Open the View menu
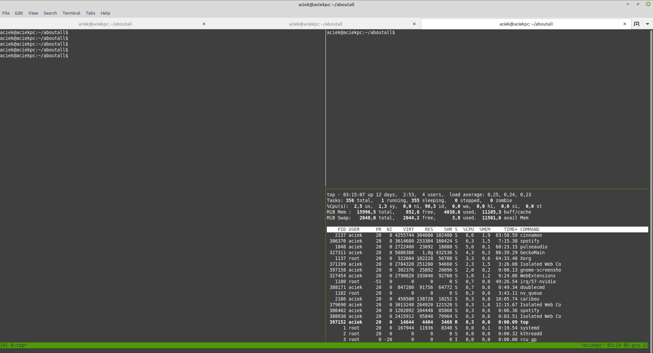The image size is (653, 353). [x=33, y=13]
